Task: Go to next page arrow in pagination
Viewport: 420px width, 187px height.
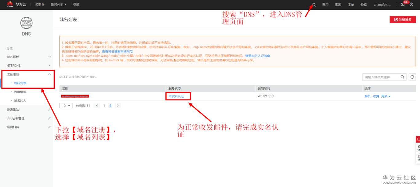Action: 118,106
